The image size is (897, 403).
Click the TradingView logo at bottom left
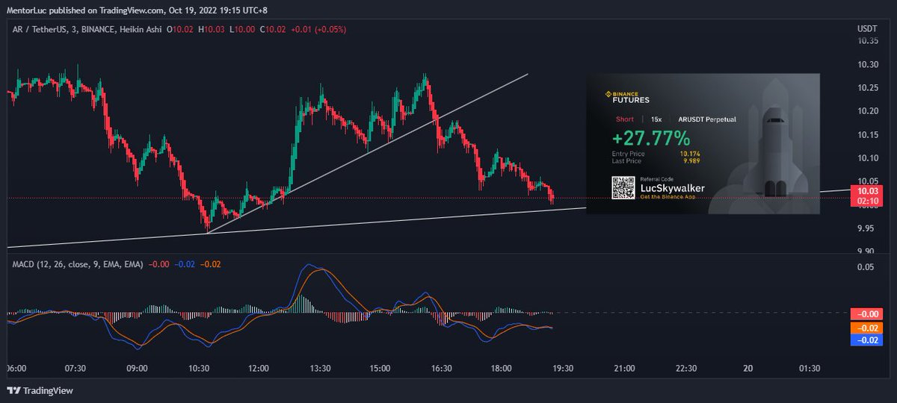(x=40, y=390)
